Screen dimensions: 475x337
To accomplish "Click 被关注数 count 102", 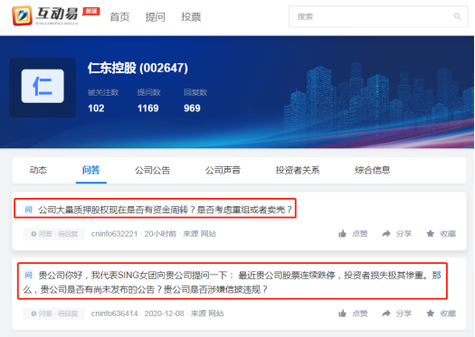I will click(x=96, y=108).
